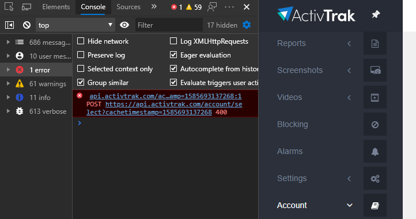Select the 11 info sidebar row
The height and width of the screenshot is (219, 416).
(36, 98)
